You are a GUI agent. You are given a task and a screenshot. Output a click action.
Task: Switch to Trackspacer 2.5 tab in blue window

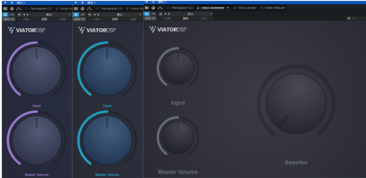(109, 9)
